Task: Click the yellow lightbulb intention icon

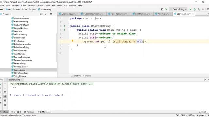Action: pos(72,41)
